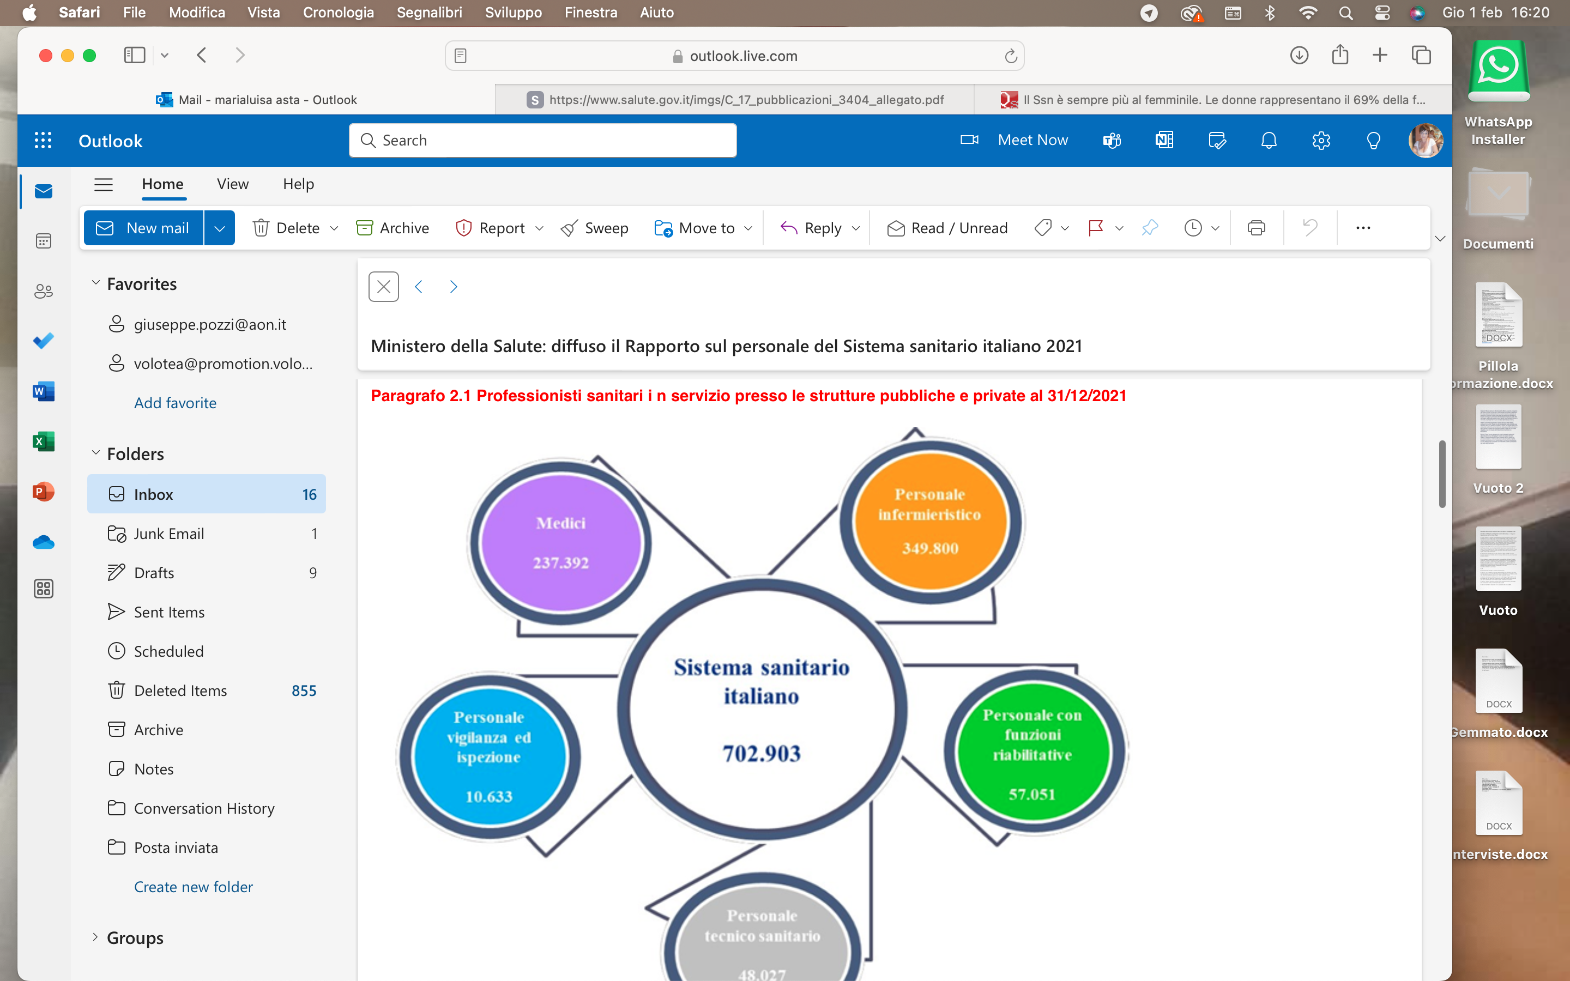The image size is (1570, 981).
Task: Launch PowerPoint from the left rail
Action: [x=44, y=492]
